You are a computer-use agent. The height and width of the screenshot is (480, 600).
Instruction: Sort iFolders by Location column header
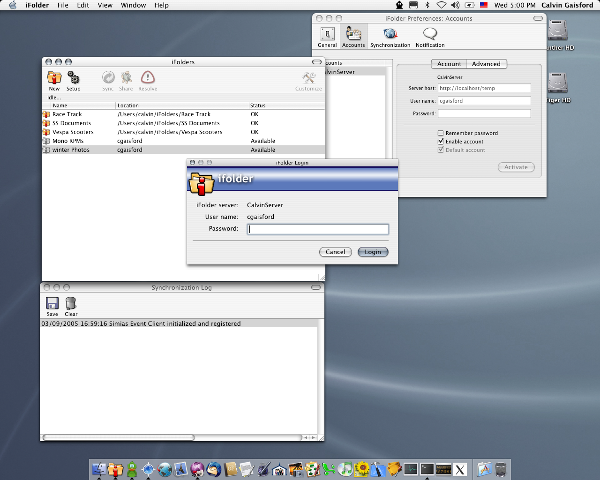[182, 105]
